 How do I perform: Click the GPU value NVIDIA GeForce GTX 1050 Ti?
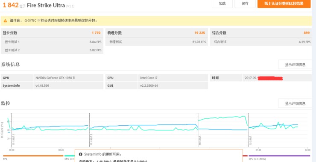click(56, 78)
